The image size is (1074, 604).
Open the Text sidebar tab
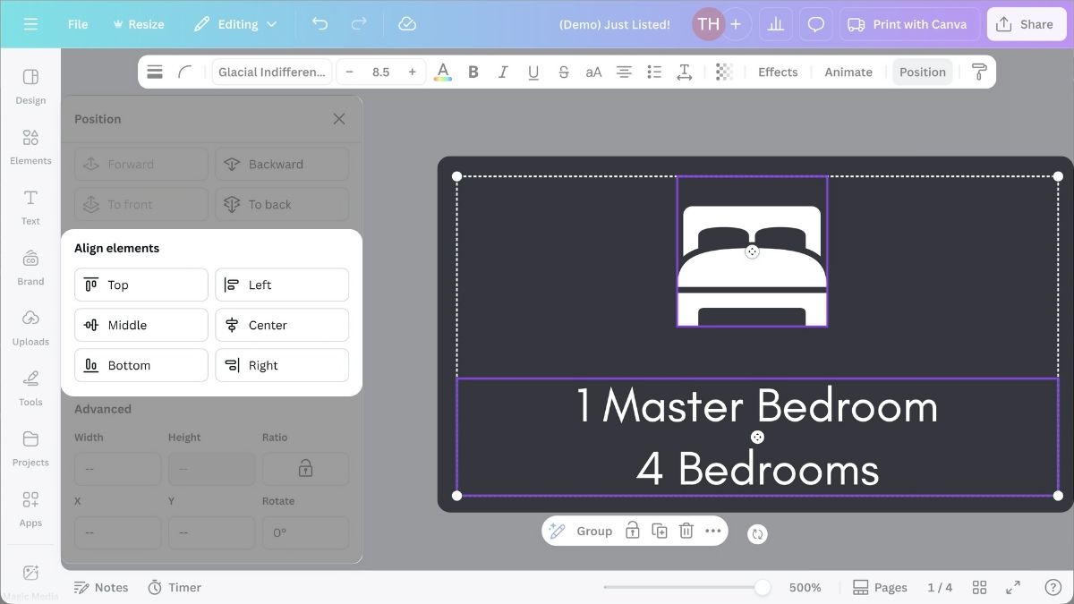[30, 208]
